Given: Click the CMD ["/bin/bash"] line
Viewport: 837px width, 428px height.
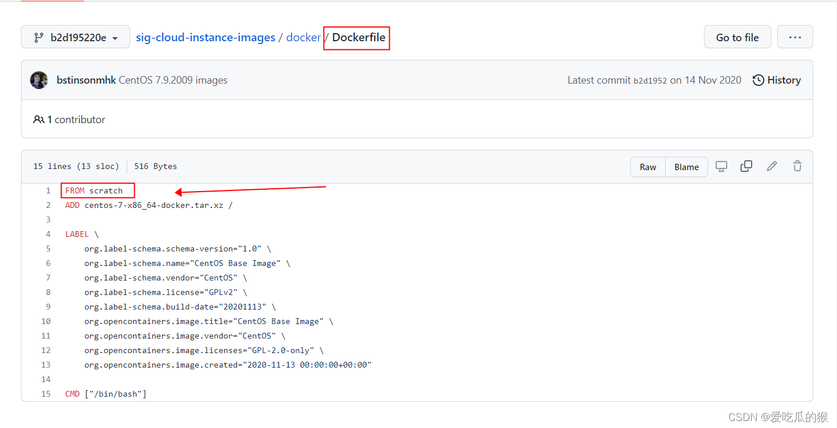Looking at the screenshot, I should [x=106, y=394].
